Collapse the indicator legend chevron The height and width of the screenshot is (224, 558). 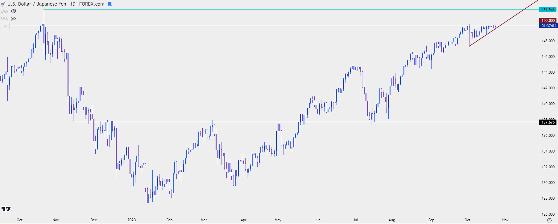point(5,26)
